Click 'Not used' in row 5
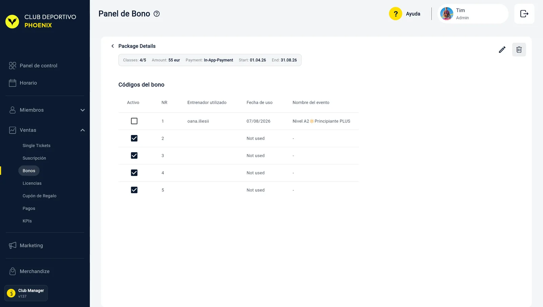This screenshot has height=307, width=543. [256, 190]
